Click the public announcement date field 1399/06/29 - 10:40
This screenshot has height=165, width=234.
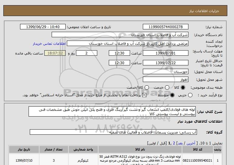(x=43, y=27)
